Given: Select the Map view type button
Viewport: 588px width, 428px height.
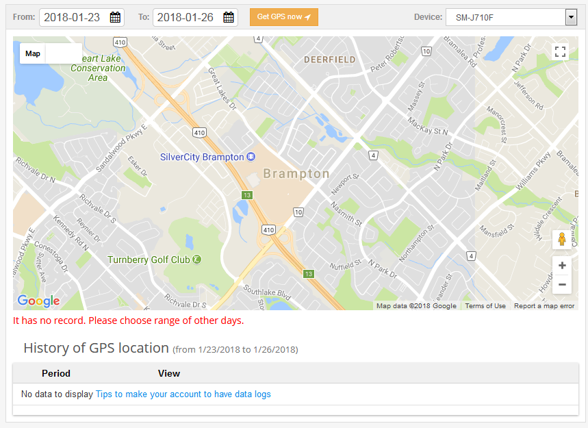Looking at the screenshot, I should (x=33, y=53).
